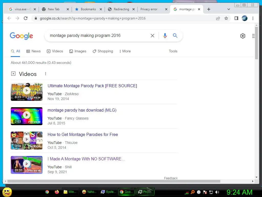
Task: Close the Privacy error tab
Action: tap(166, 9)
